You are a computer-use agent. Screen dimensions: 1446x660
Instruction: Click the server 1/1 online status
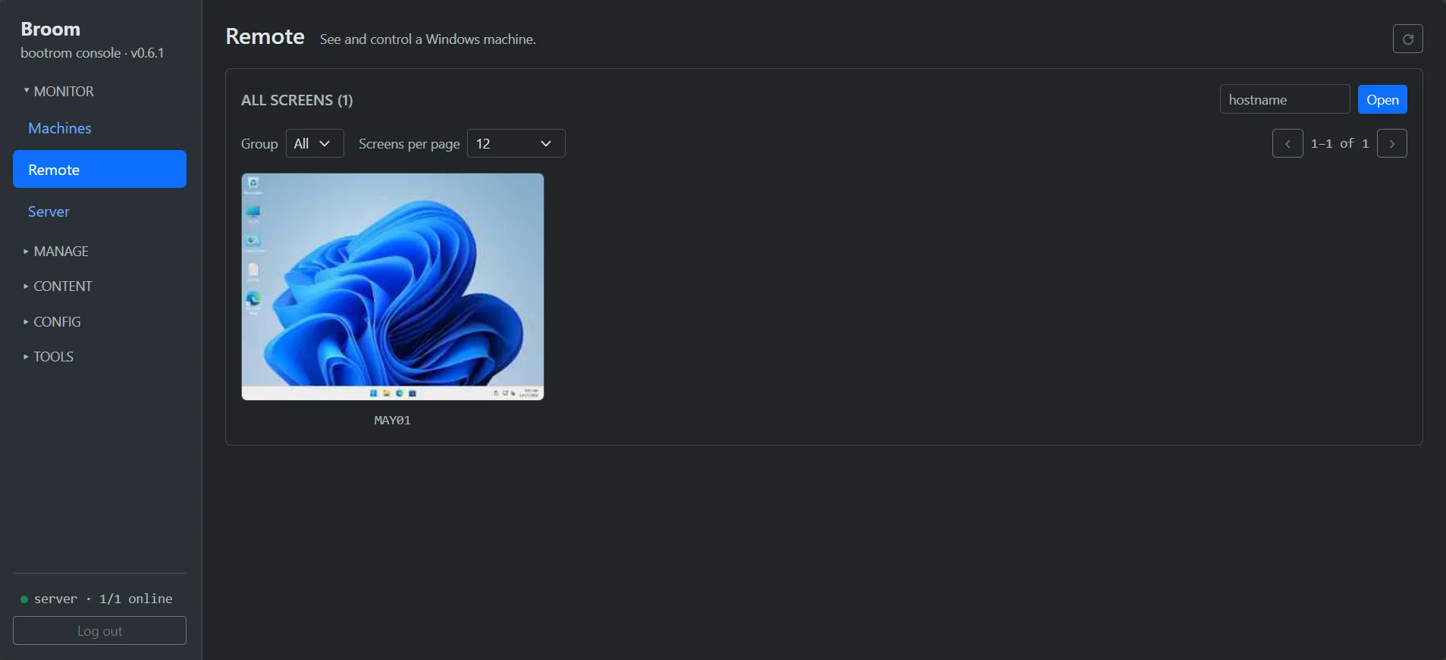(x=97, y=599)
